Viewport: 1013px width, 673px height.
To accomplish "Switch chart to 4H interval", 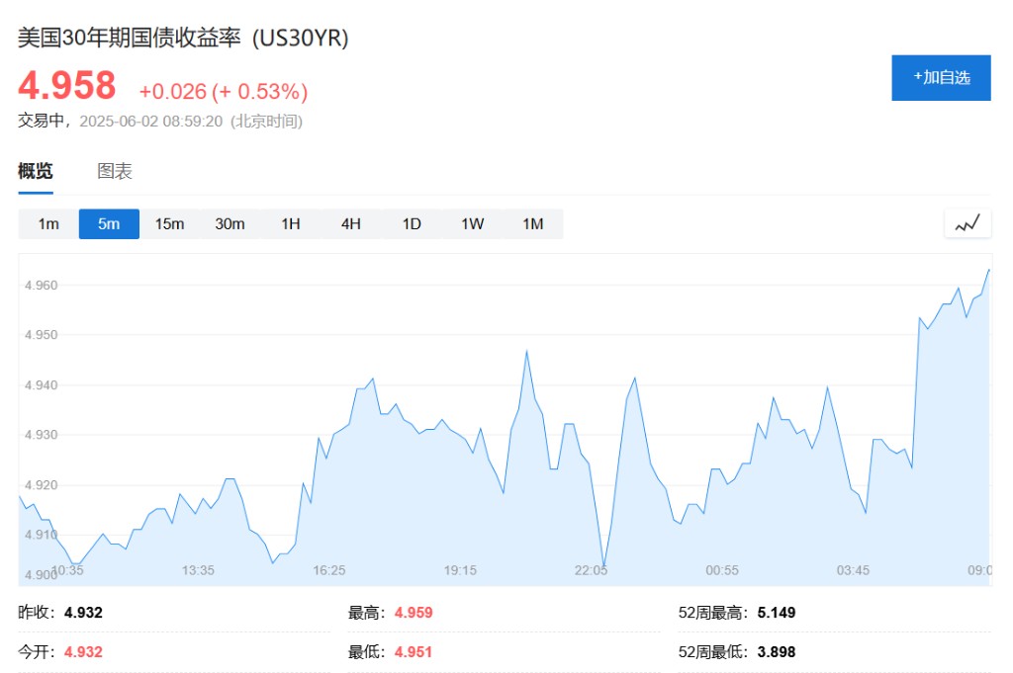I will [351, 224].
